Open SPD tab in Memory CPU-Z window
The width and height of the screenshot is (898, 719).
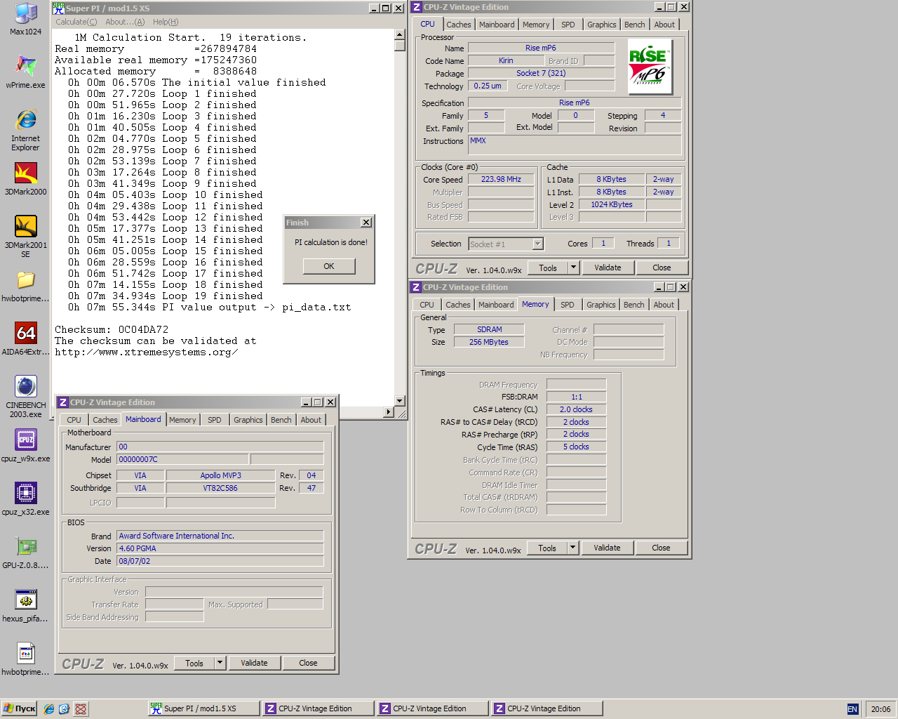click(568, 305)
